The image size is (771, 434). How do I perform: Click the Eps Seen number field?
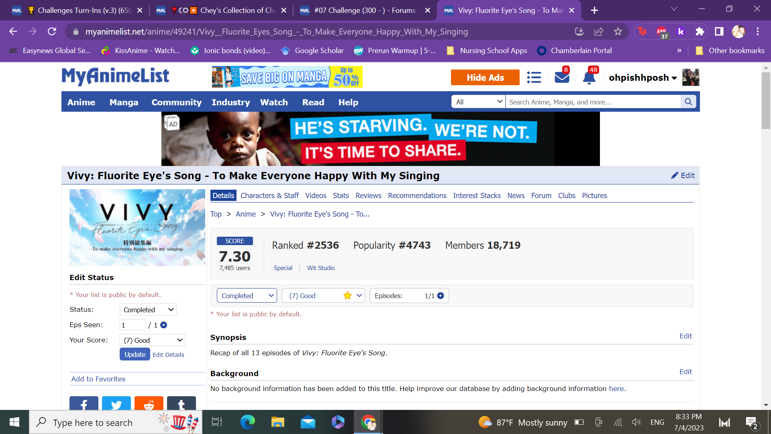click(133, 325)
